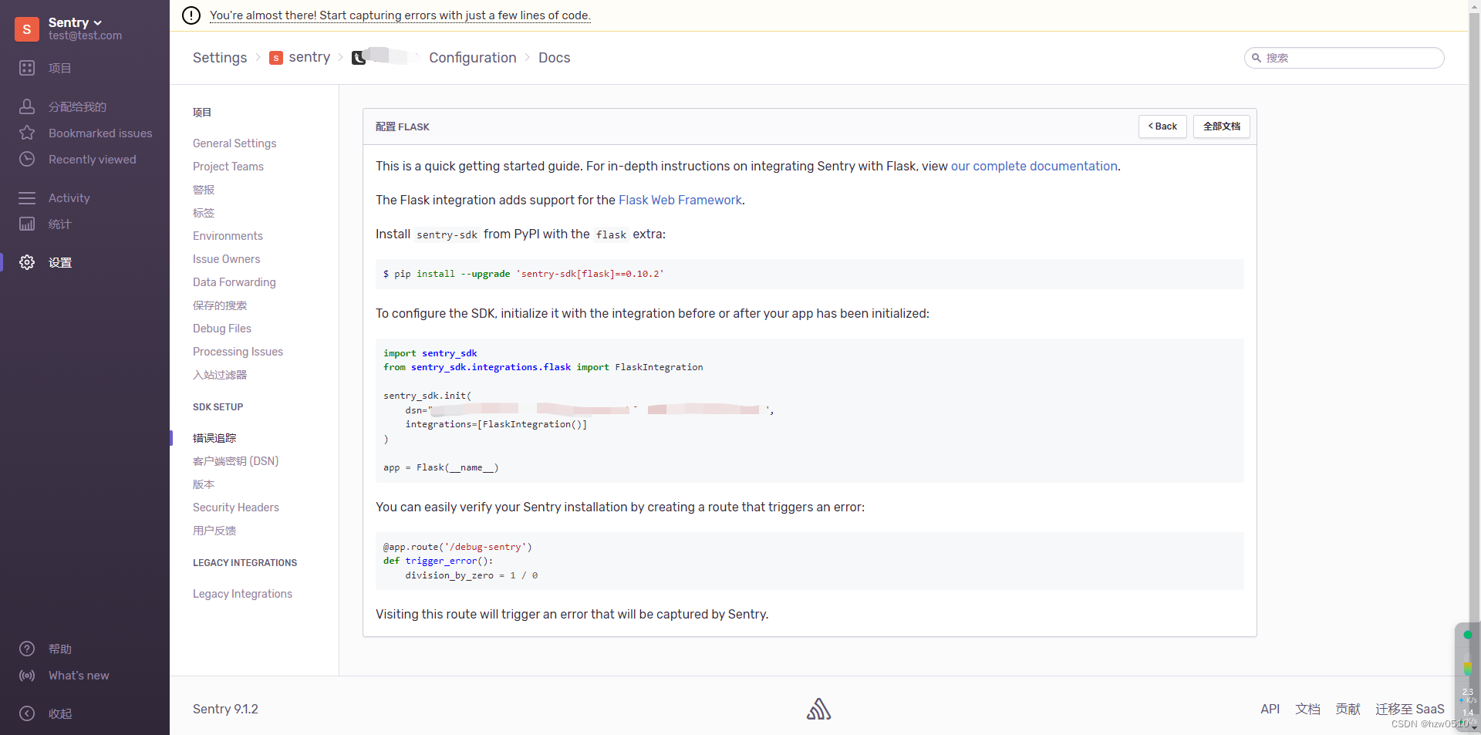Click the Recently viewed clock icon

(27, 159)
